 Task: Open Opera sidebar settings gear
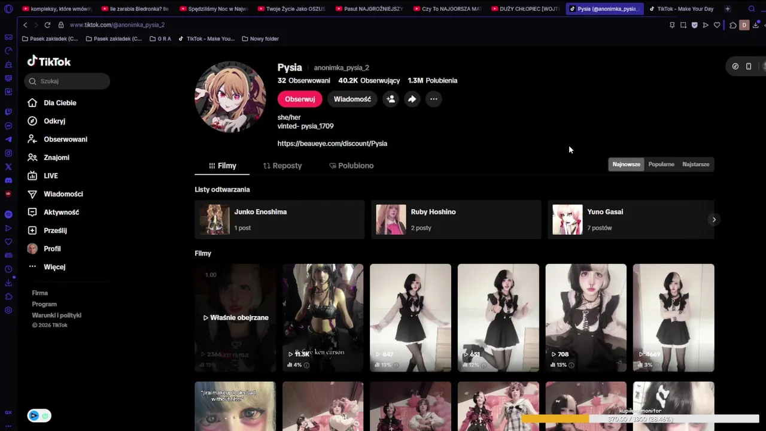(x=8, y=310)
